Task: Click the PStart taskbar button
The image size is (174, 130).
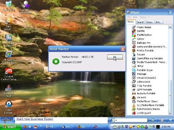Action: pos(52,127)
